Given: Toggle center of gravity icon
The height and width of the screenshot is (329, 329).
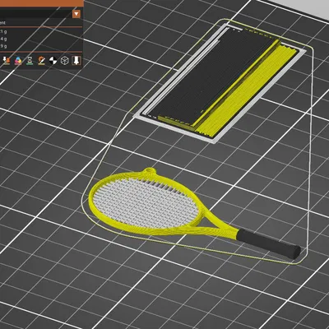Looking at the screenshot, I should click(53, 61).
